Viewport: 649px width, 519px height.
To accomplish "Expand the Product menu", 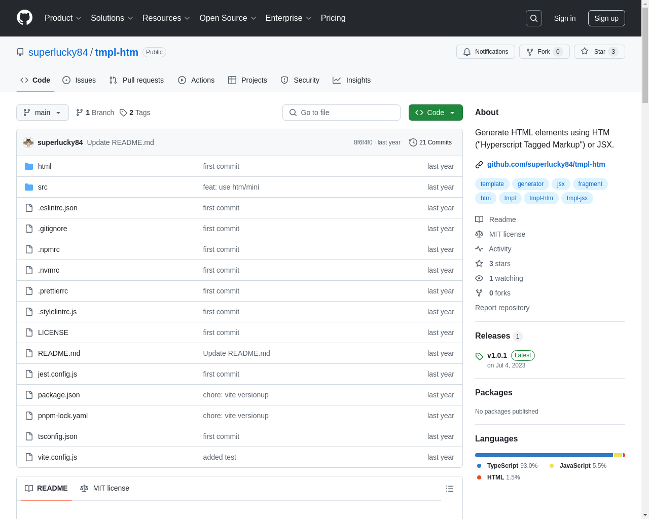I will click(63, 18).
